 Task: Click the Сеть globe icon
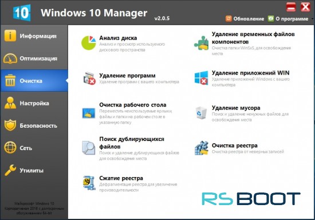10,147
